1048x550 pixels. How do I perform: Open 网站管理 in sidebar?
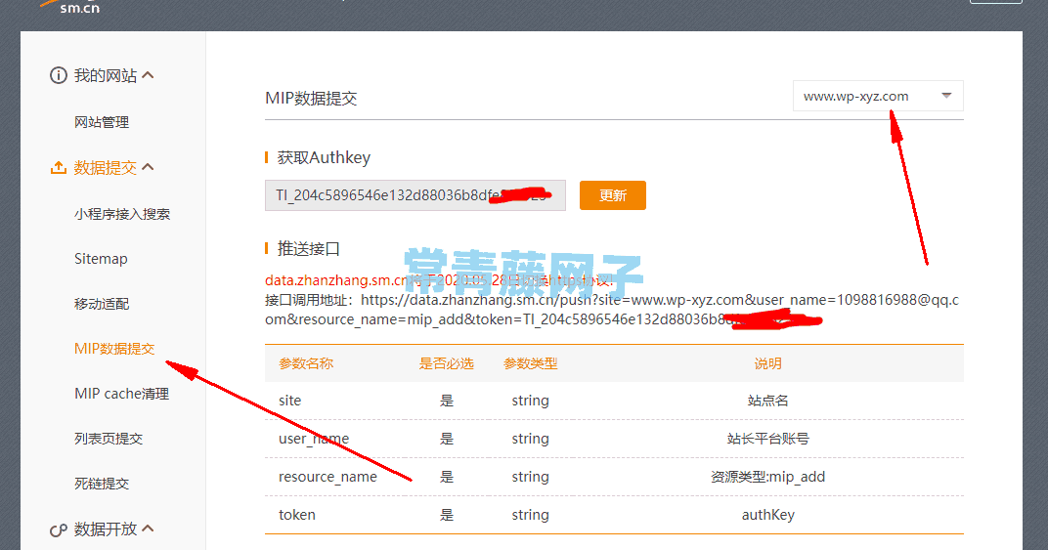pos(102,122)
